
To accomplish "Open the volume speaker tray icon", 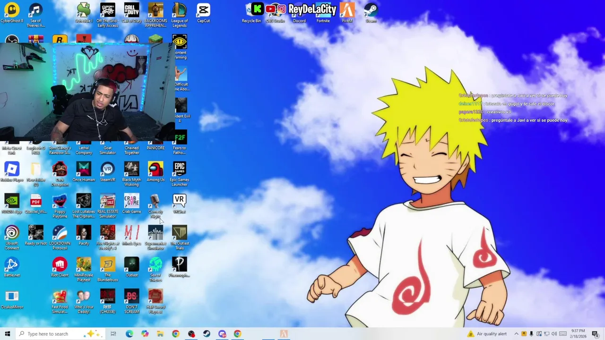I will [554, 334].
